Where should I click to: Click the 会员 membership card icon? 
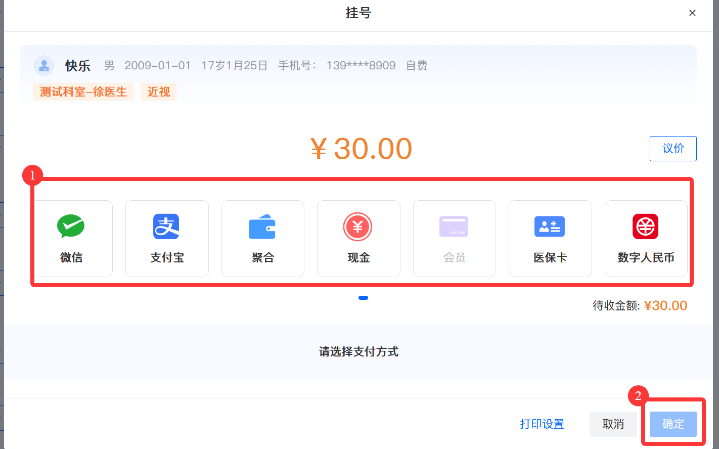tap(454, 227)
